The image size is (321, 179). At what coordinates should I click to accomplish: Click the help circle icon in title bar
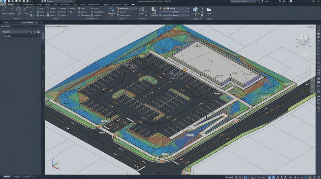coord(291,1)
